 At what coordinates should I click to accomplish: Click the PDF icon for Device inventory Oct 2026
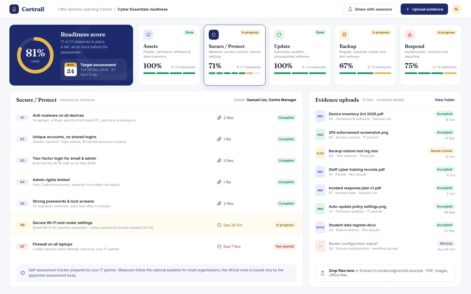coord(320,116)
